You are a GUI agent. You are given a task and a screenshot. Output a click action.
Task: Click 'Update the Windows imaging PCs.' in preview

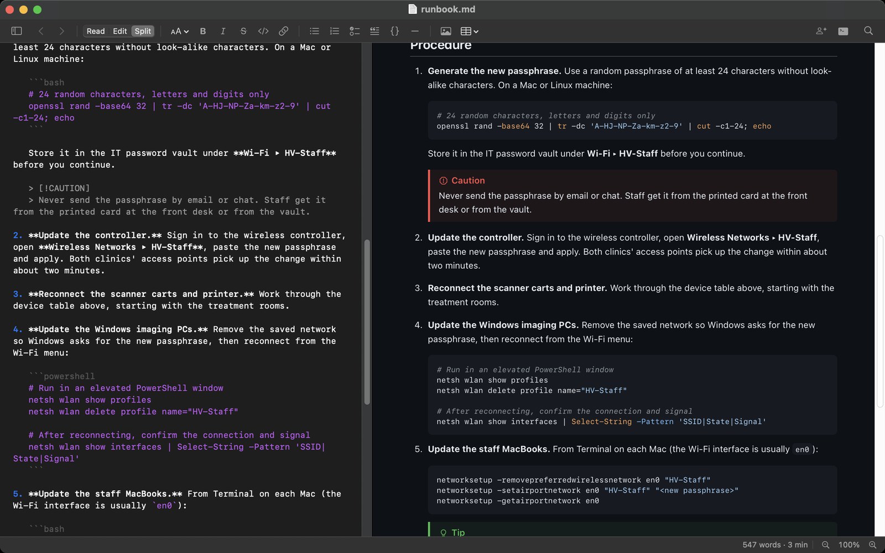point(503,325)
